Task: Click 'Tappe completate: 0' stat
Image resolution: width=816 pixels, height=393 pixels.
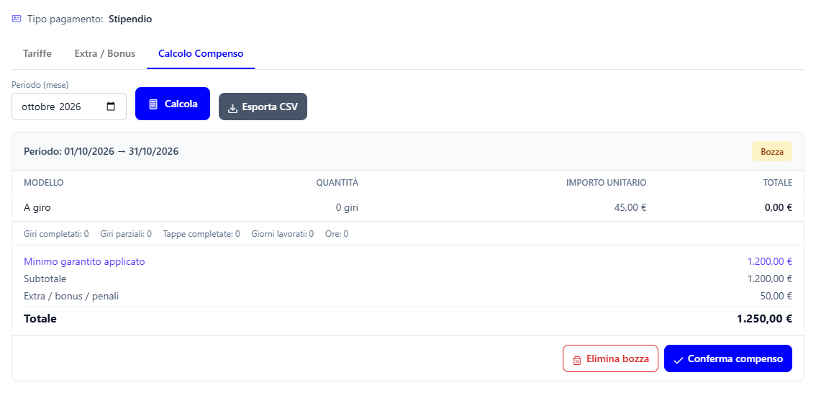Action: (201, 234)
